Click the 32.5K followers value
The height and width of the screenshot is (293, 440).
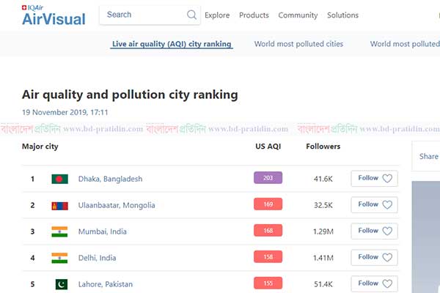323,205
